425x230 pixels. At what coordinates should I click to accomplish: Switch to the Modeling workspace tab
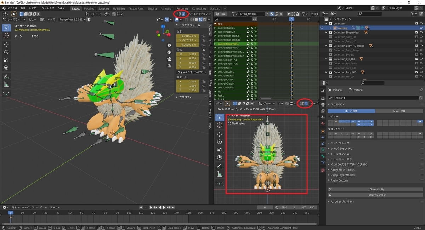[89, 8]
